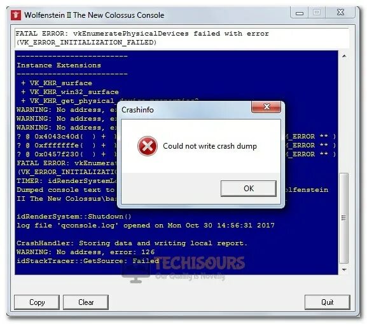The width and height of the screenshot is (367, 324).
Task: Close the Crashinfo dialog with the red X
Action: click(266, 107)
